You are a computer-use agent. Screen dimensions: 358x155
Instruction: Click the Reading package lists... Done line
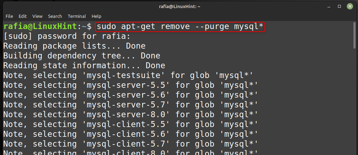tap(74, 46)
